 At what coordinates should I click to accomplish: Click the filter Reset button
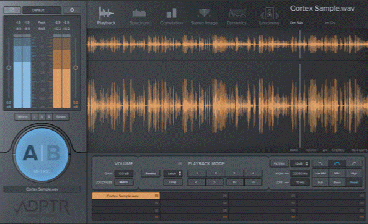[x=354, y=182]
